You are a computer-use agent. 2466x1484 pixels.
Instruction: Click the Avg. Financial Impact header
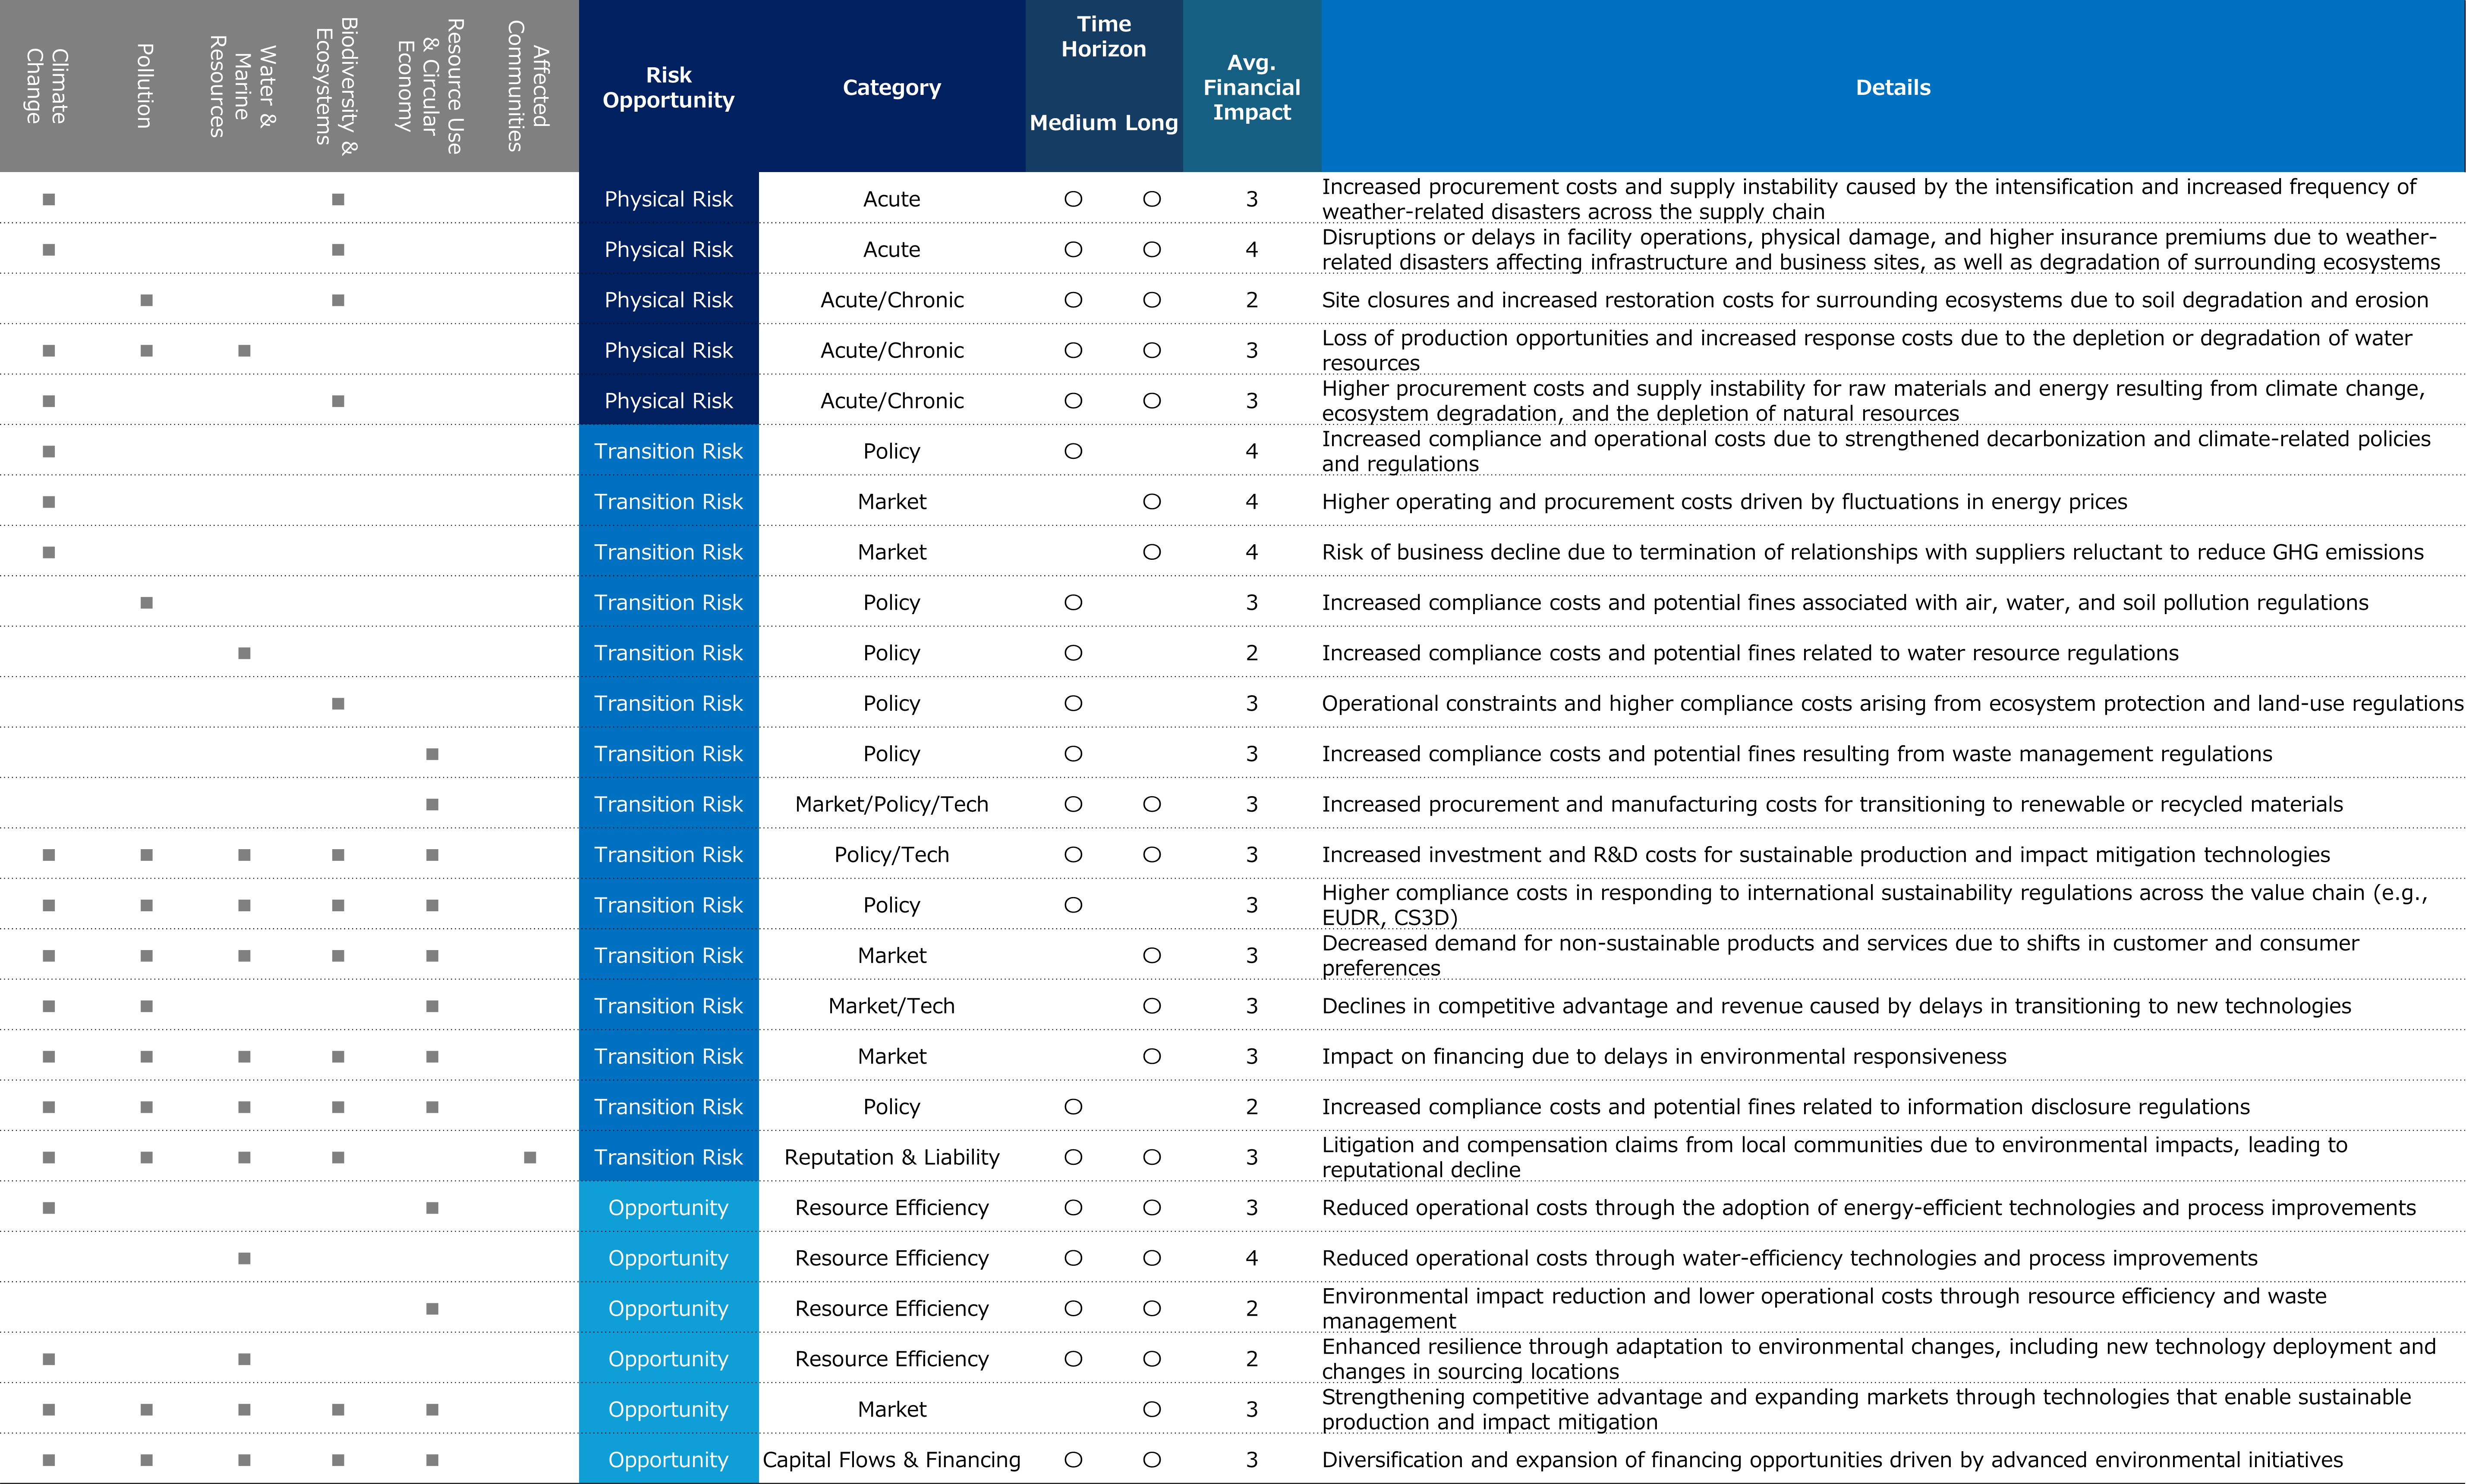[x=1250, y=87]
